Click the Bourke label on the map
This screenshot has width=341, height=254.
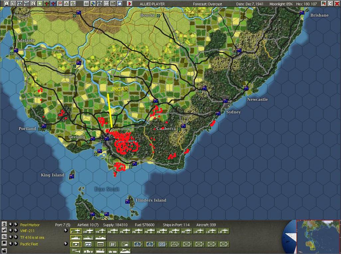tap(148, 15)
